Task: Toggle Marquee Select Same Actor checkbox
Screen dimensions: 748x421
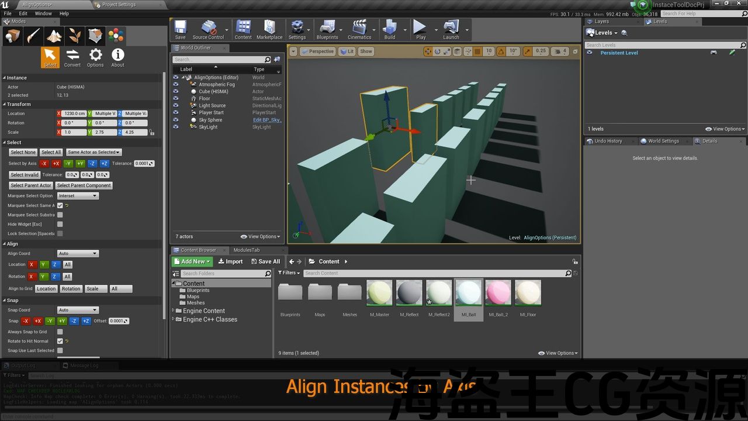Action: tap(60, 205)
